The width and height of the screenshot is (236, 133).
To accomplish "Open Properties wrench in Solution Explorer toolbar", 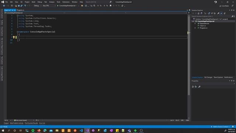I will [x=218, y=13].
